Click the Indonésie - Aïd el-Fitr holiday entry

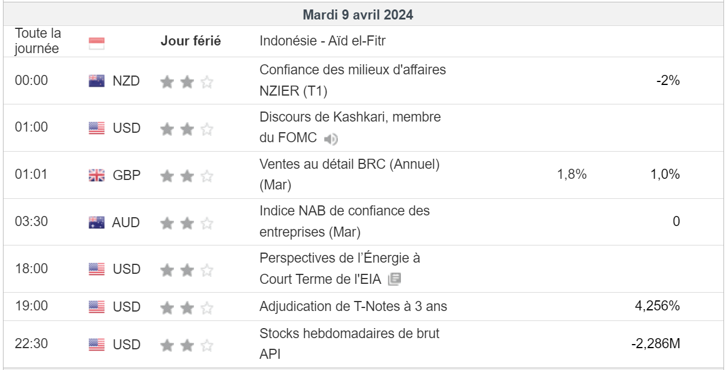323,41
